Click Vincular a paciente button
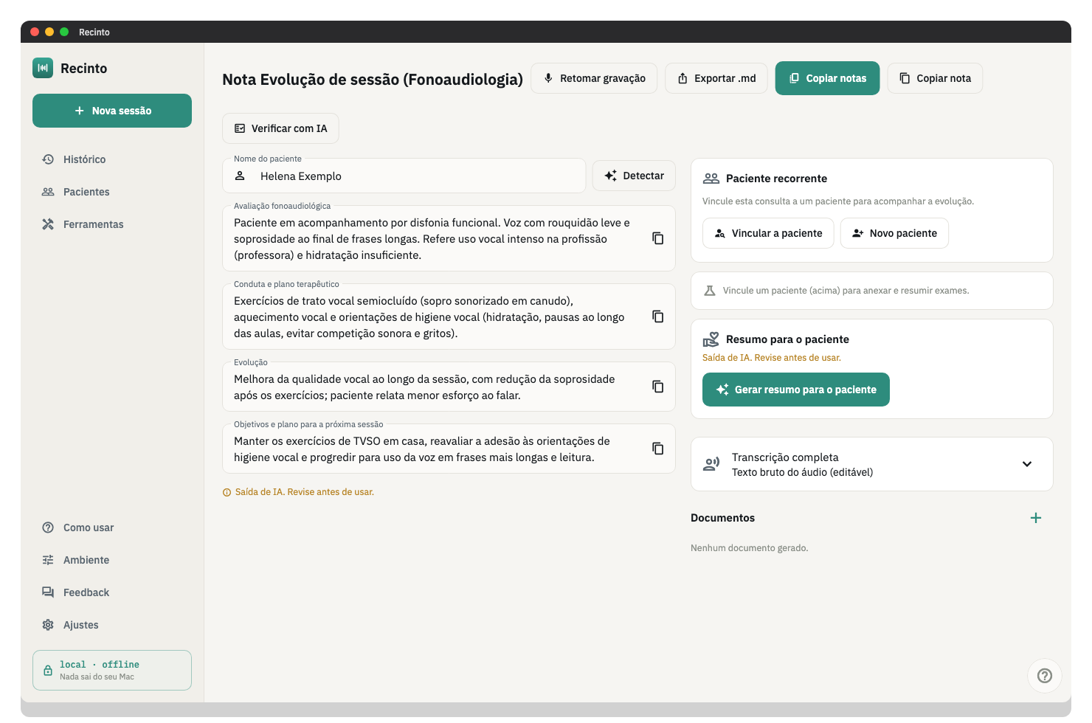Screen dimensions: 1092x723 768,233
